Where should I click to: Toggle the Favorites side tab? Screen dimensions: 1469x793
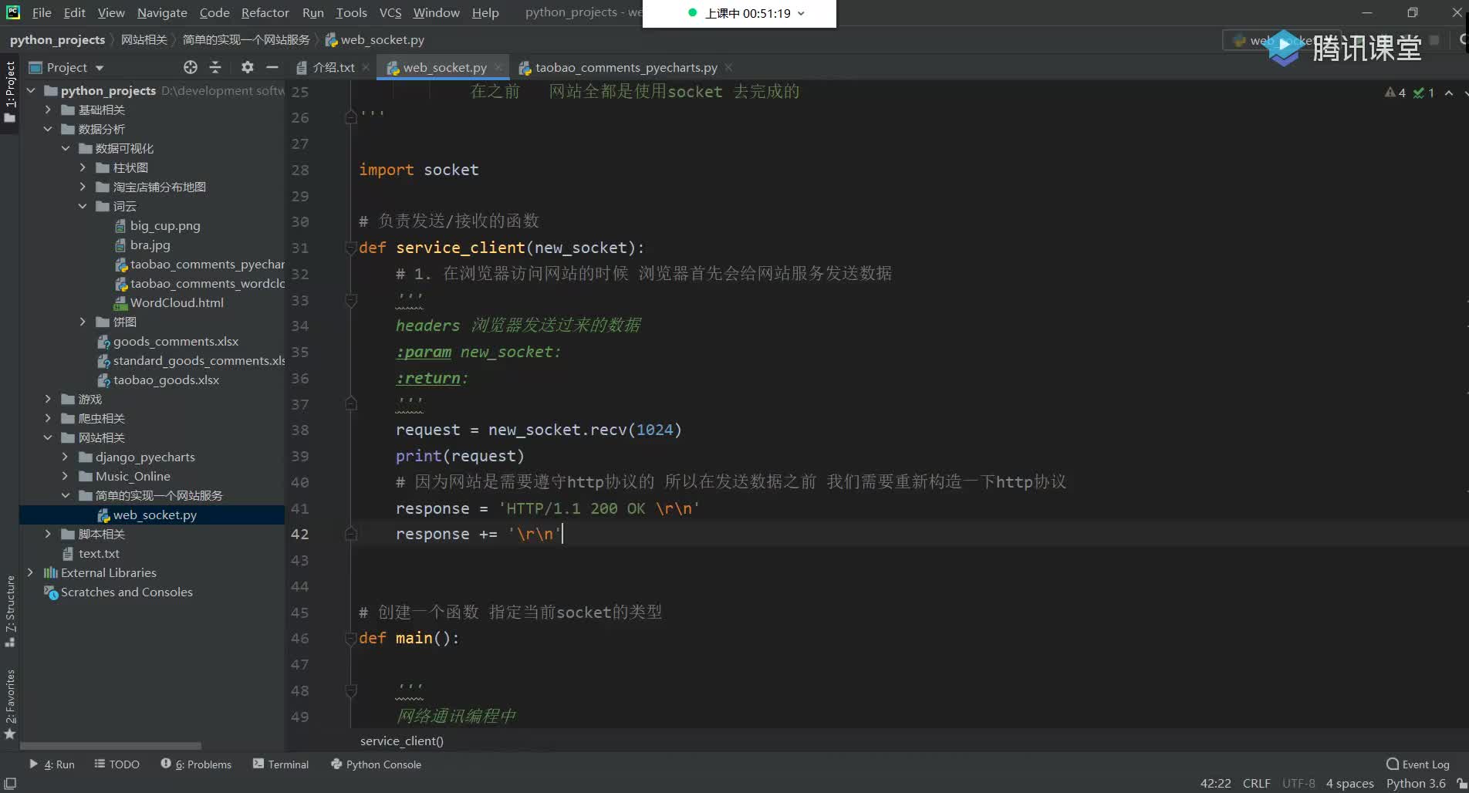point(10,704)
